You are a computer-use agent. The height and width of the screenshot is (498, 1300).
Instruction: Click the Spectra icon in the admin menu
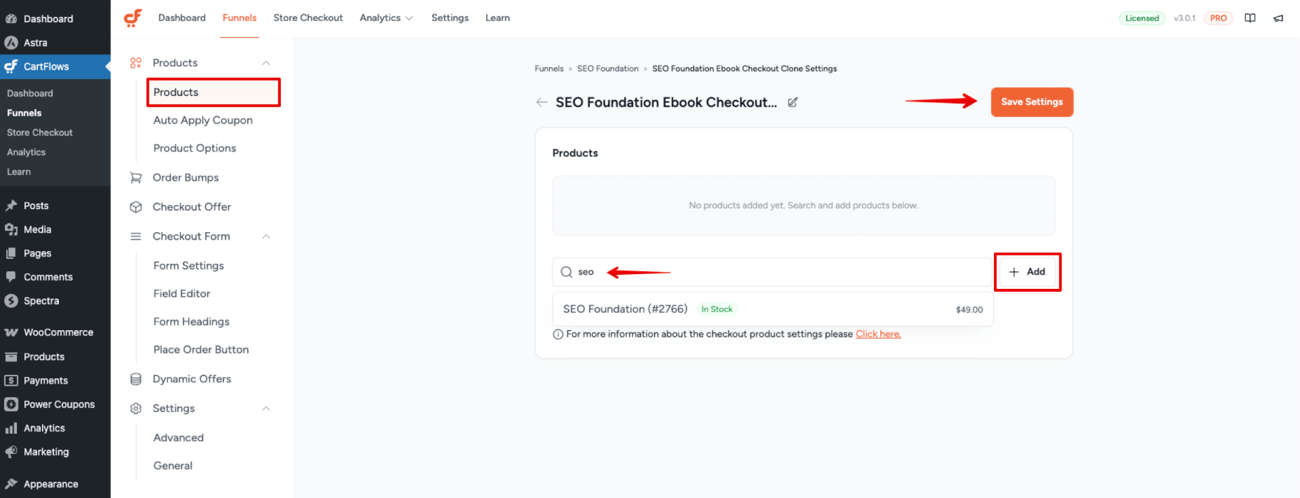coord(12,301)
